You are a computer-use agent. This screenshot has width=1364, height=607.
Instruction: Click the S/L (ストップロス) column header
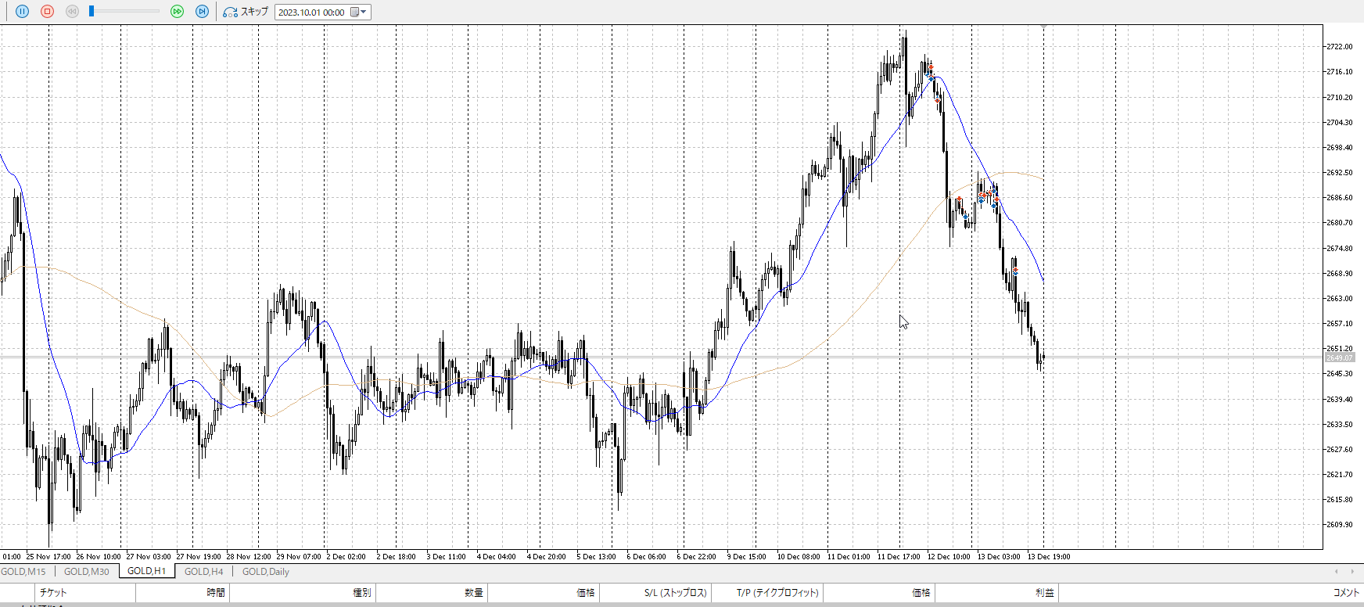tap(675, 593)
